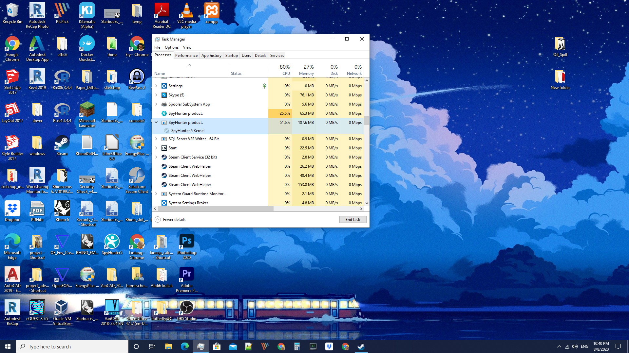Click the scroll-down arrow of process list
This screenshot has height=353, width=629.
367,203
